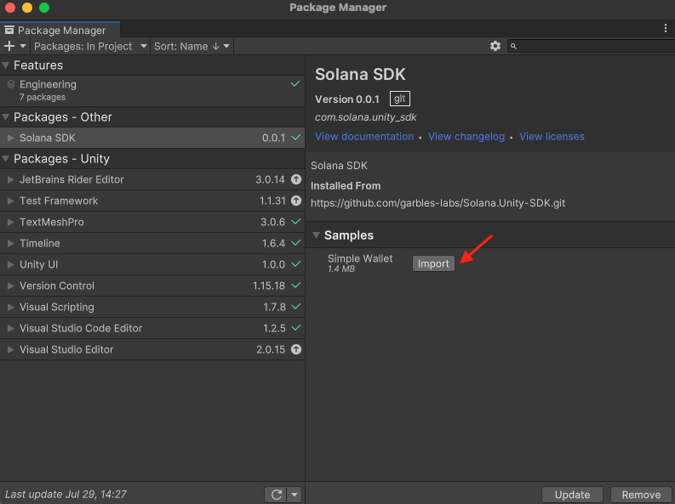Viewport: 675px width, 504px height.
Task: Click the Remove button
Action: (x=641, y=495)
